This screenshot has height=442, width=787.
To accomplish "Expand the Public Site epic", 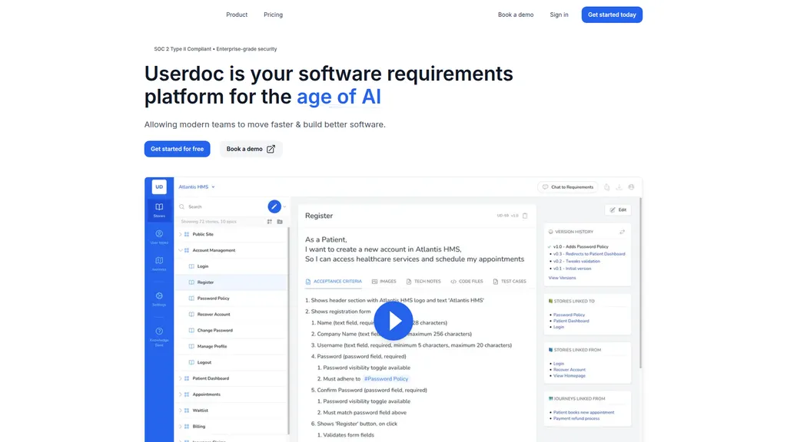I will point(181,234).
